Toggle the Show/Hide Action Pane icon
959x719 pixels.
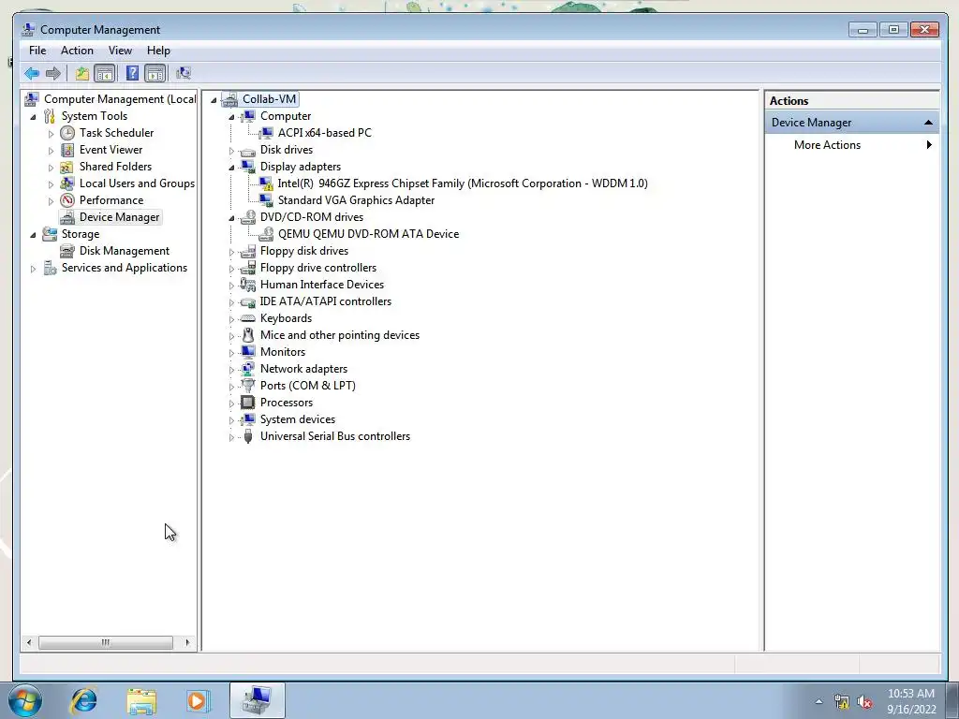[x=155, y=74]
